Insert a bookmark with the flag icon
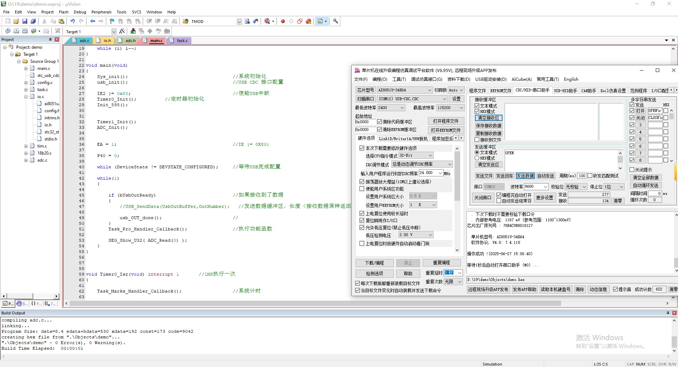678x367 pixels. click(x=112, y=22)
